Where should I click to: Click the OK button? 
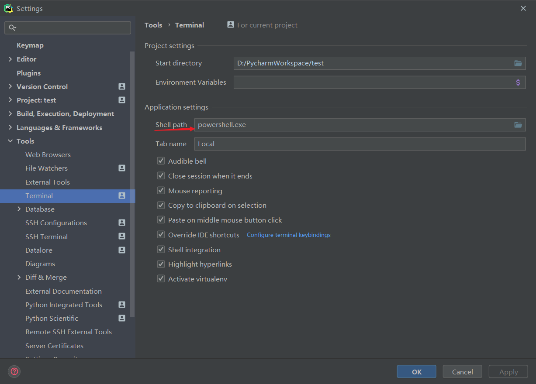tap(416, 372)
